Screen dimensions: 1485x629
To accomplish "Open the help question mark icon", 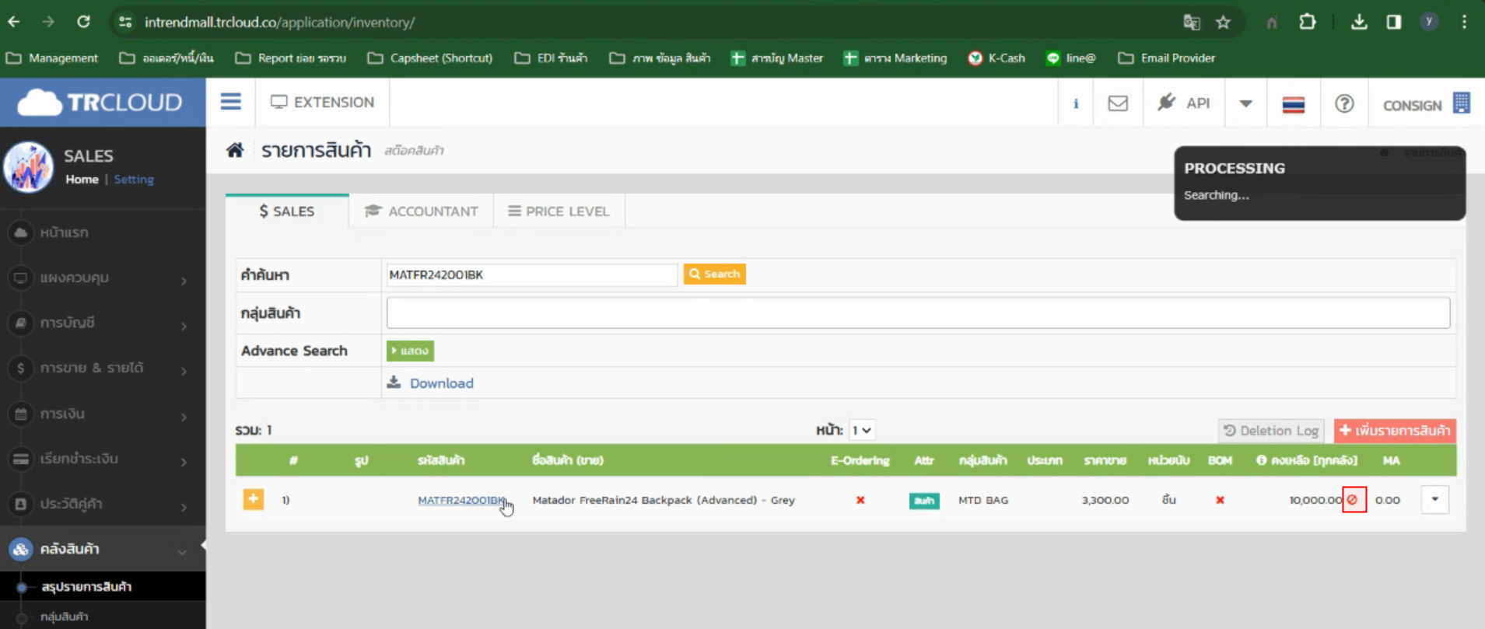I will [1344, 103].
